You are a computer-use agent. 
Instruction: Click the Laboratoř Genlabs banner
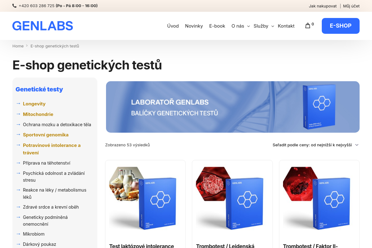233,107
